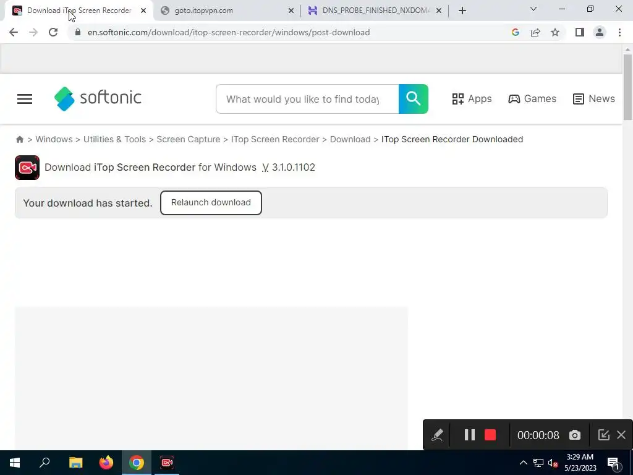This screenshot has width=633, height=475.
Task: Close the goto.itopvpn.com tab
Action: pos(291,11)
